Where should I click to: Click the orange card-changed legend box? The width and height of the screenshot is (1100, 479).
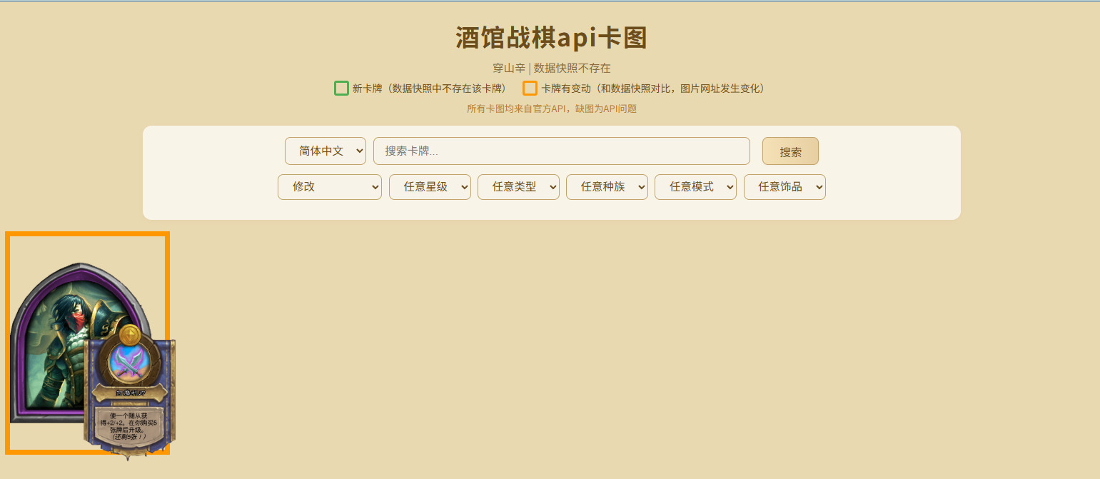pyautogui.click(x=530, y=89)
